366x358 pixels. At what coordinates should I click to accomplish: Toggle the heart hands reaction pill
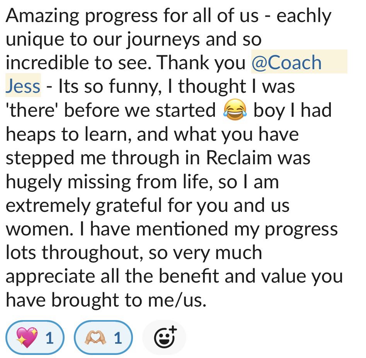[x=103, y=338]
